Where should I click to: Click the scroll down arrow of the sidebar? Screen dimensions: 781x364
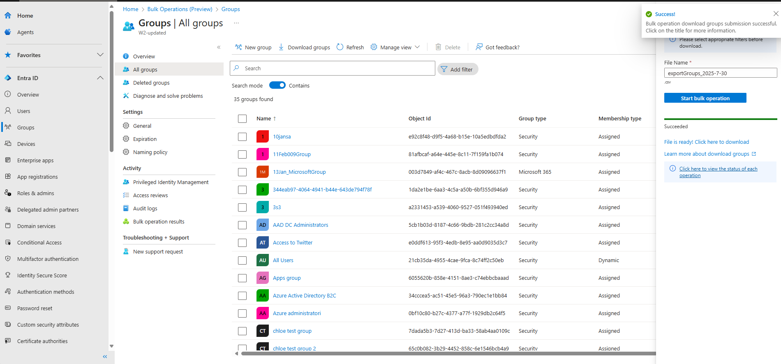111,346
